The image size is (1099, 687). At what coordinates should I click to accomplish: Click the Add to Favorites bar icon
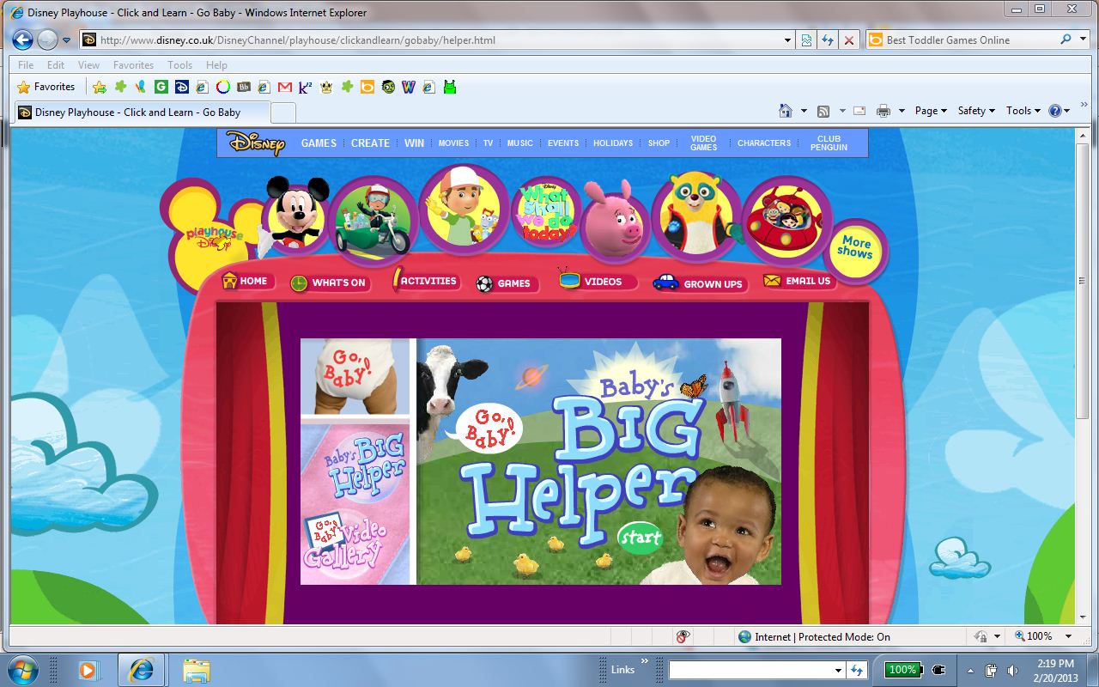[100, 87]
